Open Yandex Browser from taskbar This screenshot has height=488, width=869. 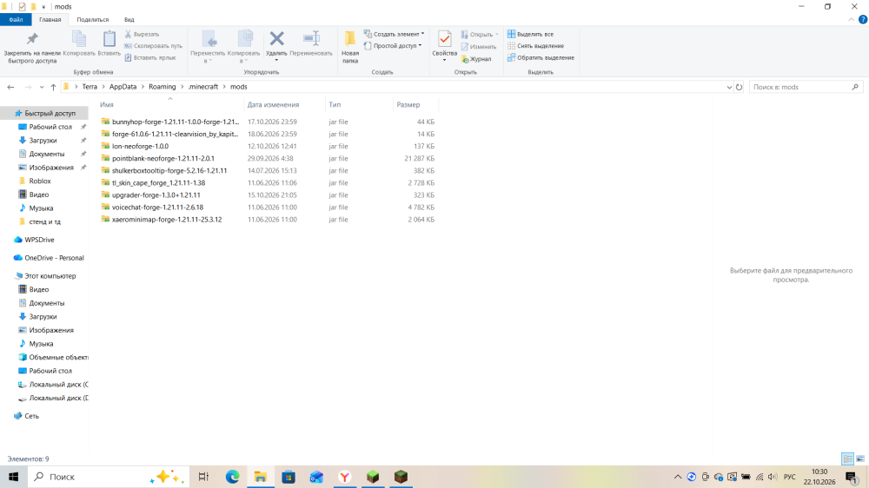tap(345, 477)
